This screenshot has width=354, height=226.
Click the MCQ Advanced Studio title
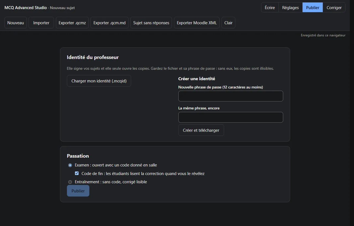(26, 7)
